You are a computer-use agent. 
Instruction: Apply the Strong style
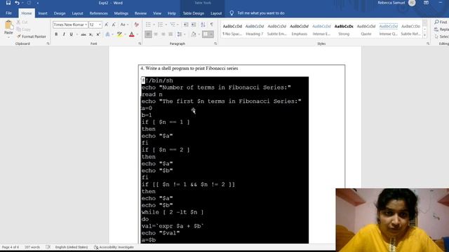click(x=344, y=29)
